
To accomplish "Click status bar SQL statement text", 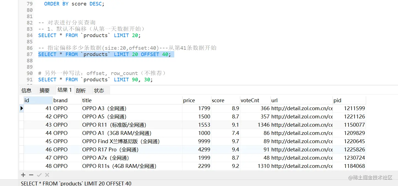I will (x=76, y=183).
